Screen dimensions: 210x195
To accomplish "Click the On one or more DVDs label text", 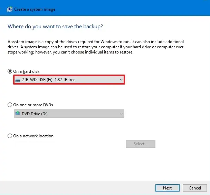I will [33, 105].
